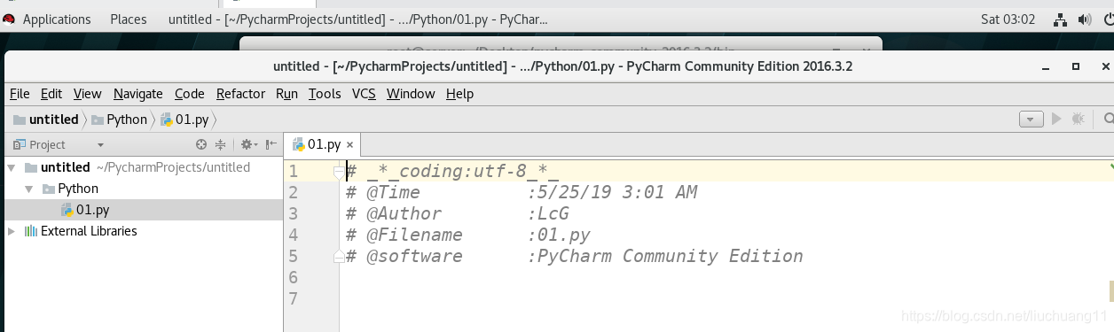Toggle the code fold marker on line 5
Image resolution: width=1114 pixels, height=332 pixels.
click(x=339, y=256)
